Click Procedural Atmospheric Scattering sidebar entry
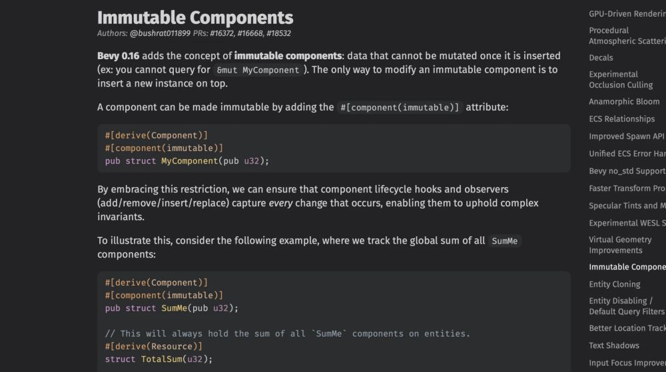Viewport: 666px width, 372px height. [627, 36]
